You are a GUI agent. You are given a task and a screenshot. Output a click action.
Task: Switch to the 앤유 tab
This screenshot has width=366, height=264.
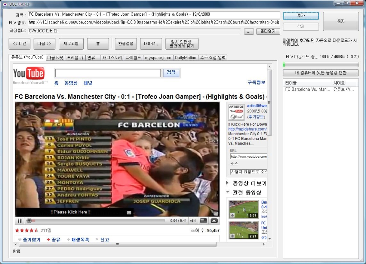pyautogui.click(x=93, y=58)
